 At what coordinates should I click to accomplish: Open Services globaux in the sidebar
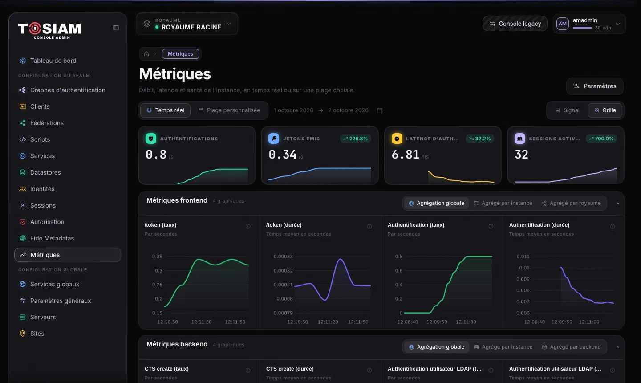[68, 284]
